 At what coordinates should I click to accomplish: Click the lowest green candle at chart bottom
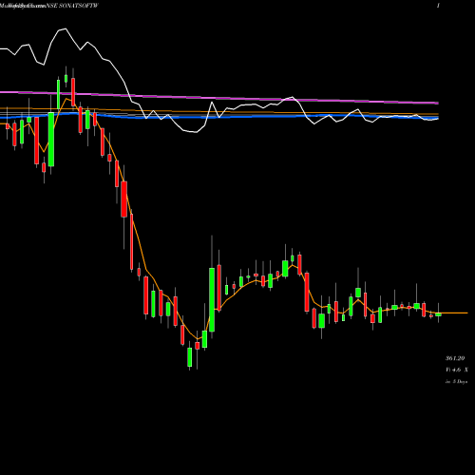[x=190, y=357]
